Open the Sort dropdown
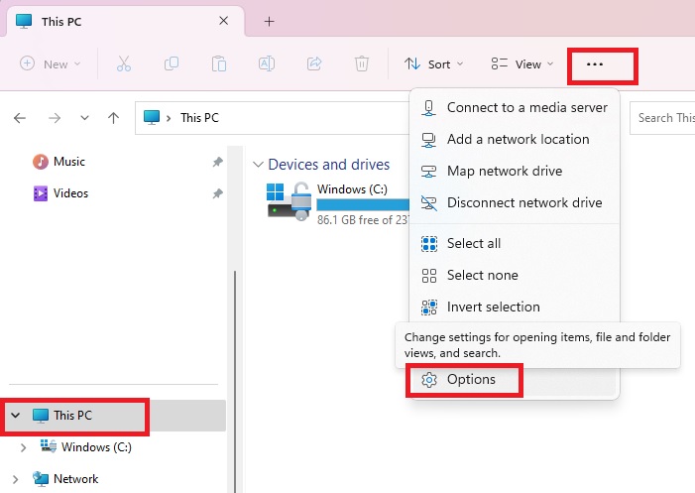The width and height of the screenshot is (695, 493). 434,64
